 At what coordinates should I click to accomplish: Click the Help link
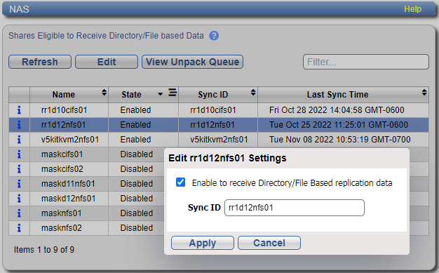412,9
